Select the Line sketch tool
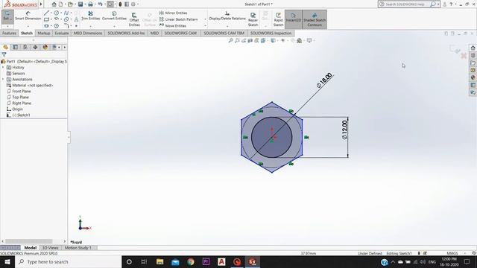The image size is (477, 268). pyautogui.click(x=46, y=13)
